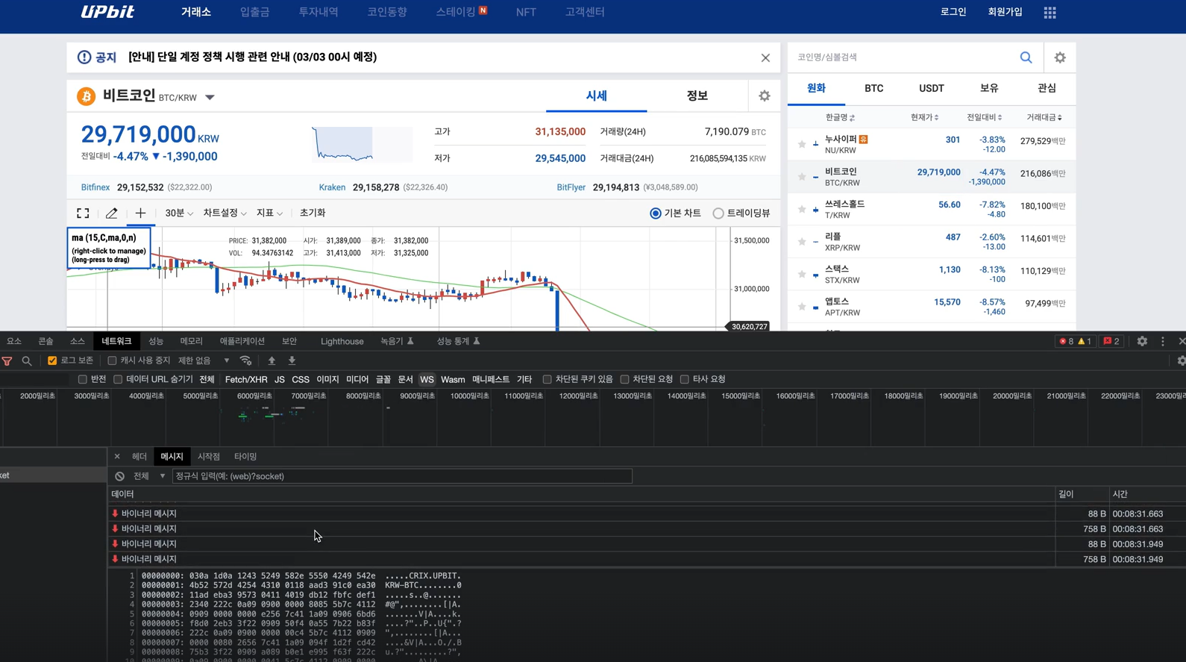Screen dimensions: 1186x662
Task: Click the 회원가입 link
Action: point(1005,12)
